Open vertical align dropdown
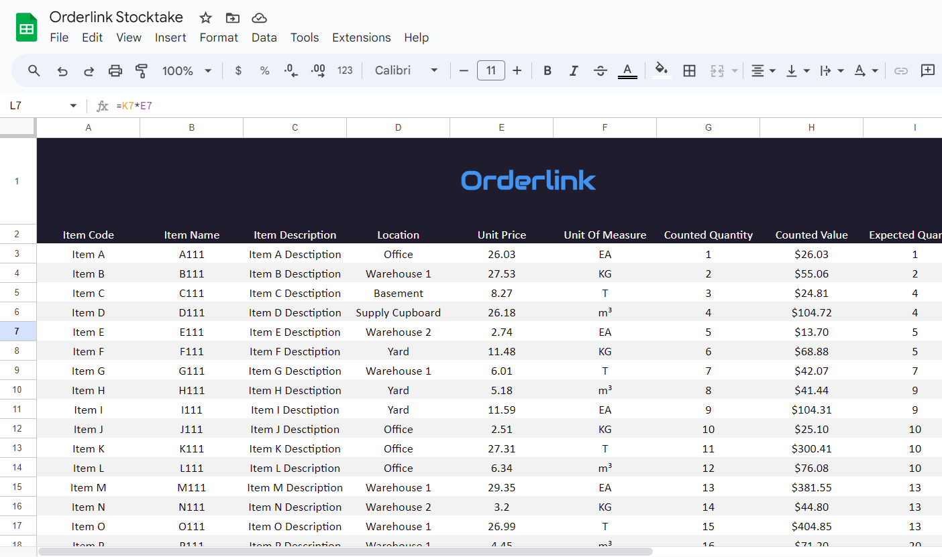The image size is (942, 557). pyautogui.click(x=797, y=70)
